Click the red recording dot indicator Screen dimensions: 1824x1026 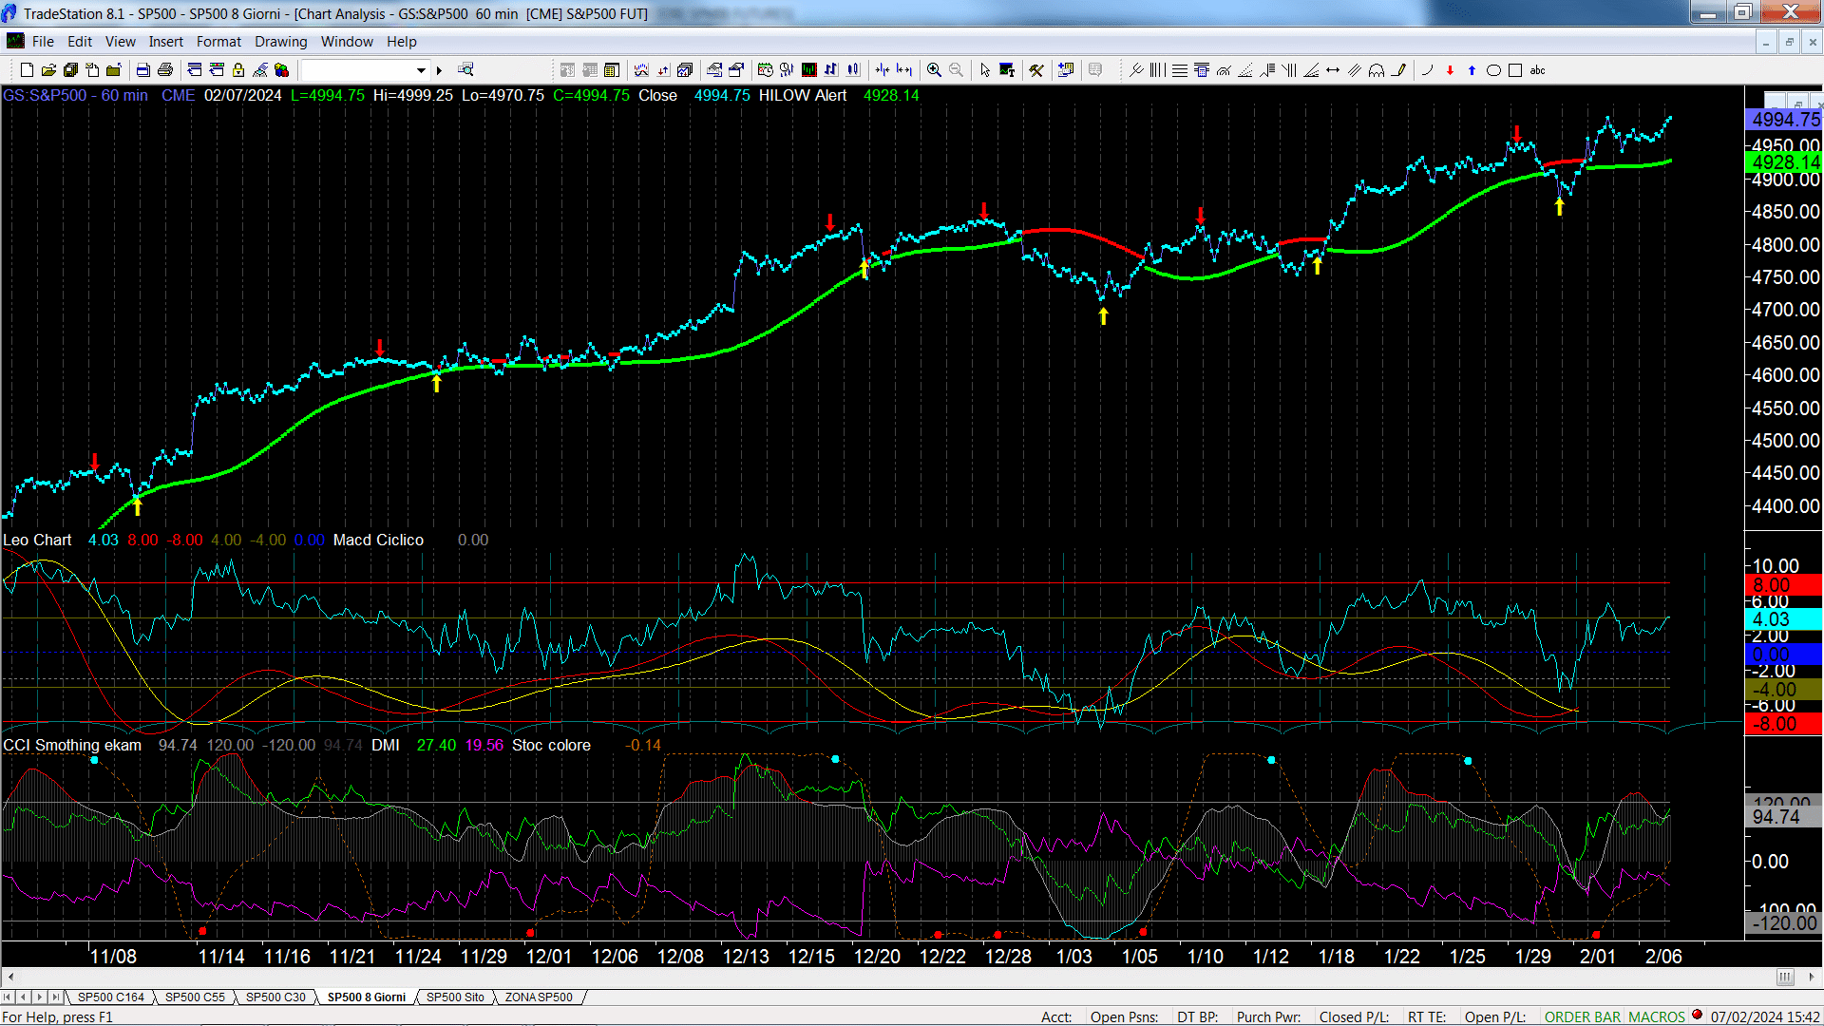coord(1697,1016)
